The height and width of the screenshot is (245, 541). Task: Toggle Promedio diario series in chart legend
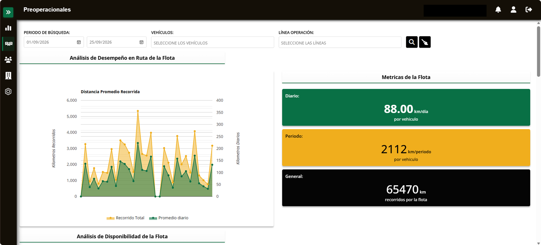169,218
